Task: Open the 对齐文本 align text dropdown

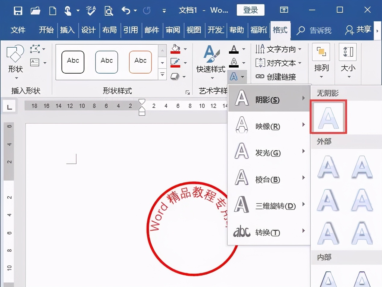Action: click(278, 63)
